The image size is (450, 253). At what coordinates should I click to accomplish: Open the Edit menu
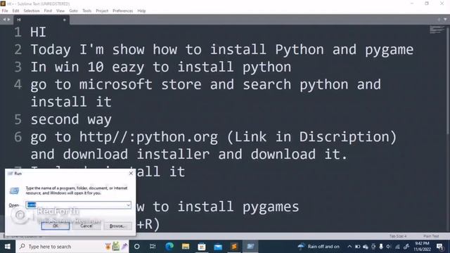tap(15, 11)
